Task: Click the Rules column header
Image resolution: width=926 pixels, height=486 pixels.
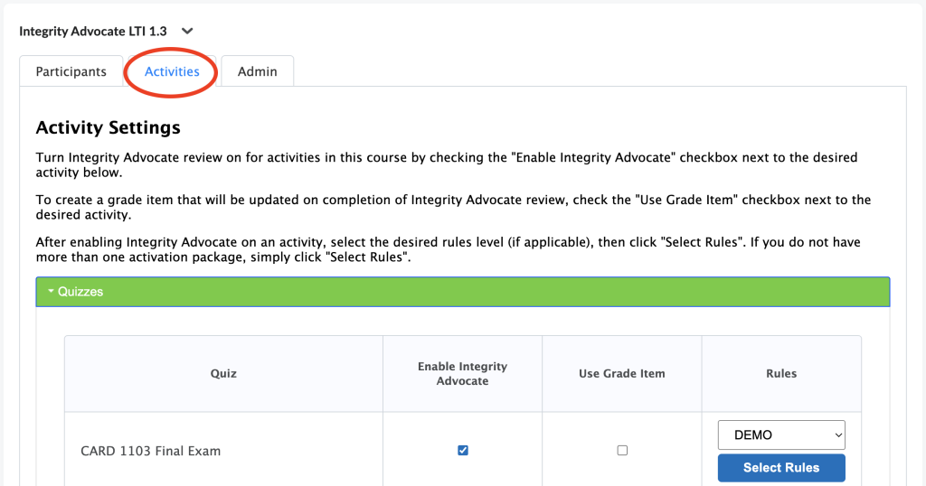Action: point(781,373)
